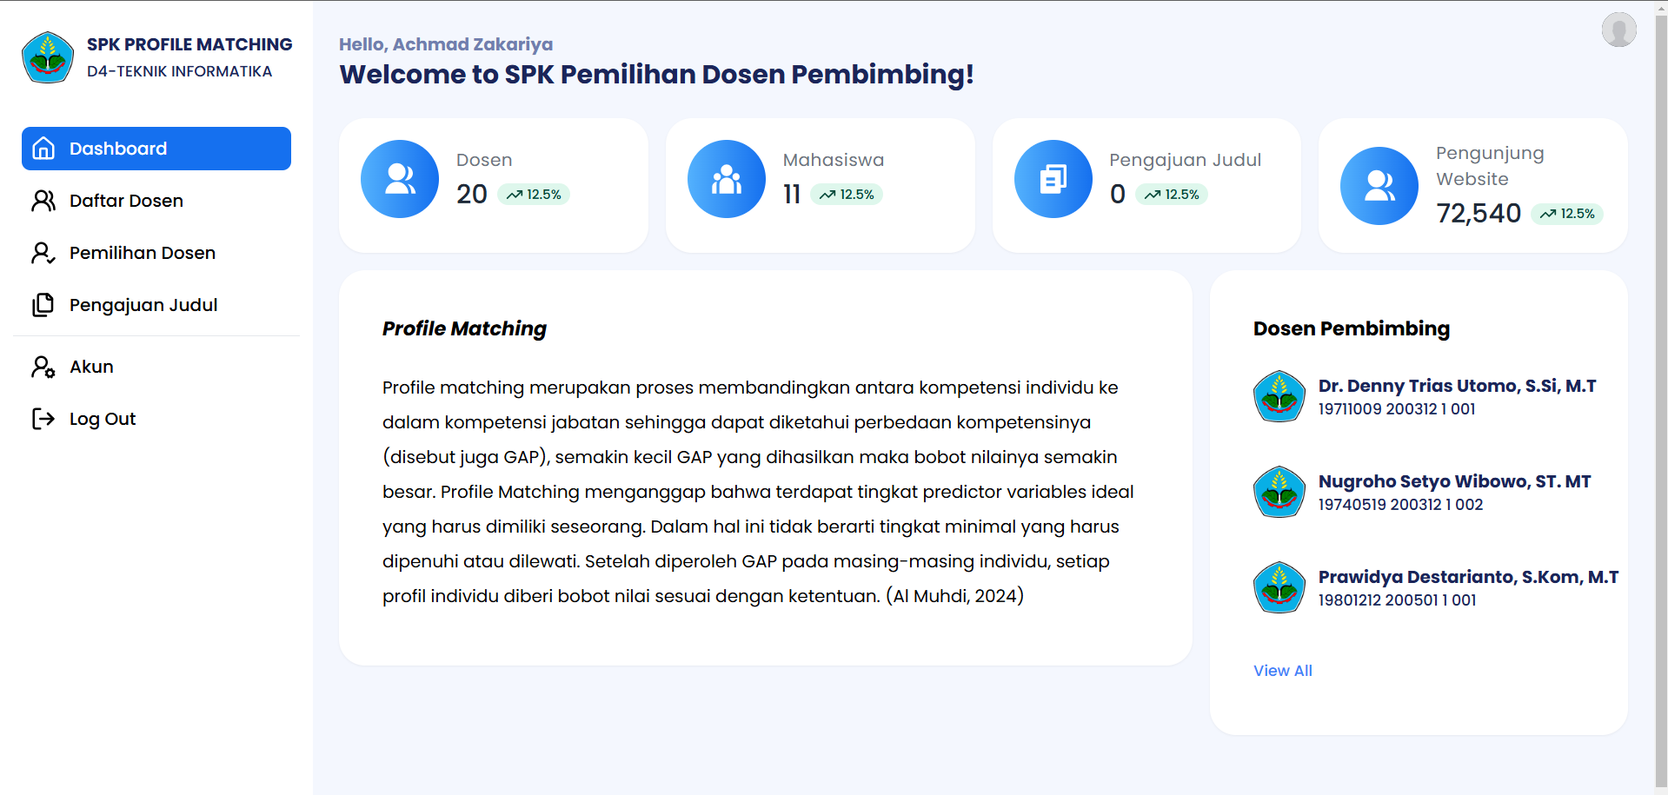Click Prawidya Destarianto's avatar emblem
The image size is (1668, 795).
point(1279,587)
